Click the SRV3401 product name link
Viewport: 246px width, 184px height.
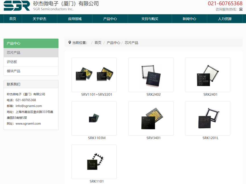[x=154, y=138]
